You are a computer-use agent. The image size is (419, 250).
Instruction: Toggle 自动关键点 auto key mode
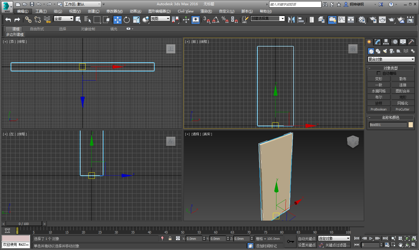tap(307, 239)
